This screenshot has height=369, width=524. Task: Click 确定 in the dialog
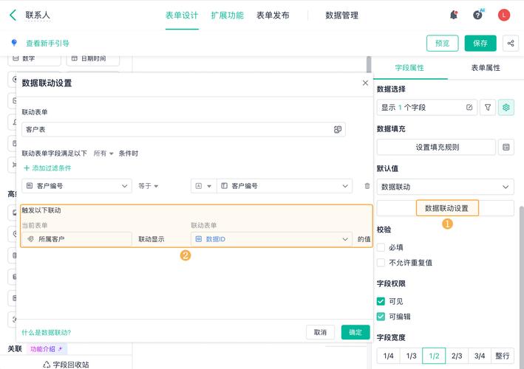(355, 332)
